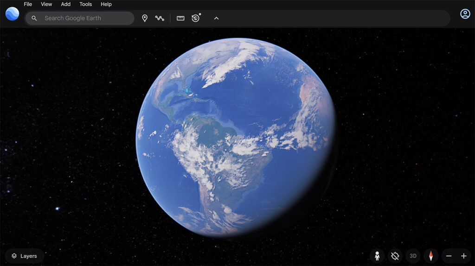The image size is (475, 266).
Task: Open the Tools menu
Action: pyautogui.click(x=85, y=4)
